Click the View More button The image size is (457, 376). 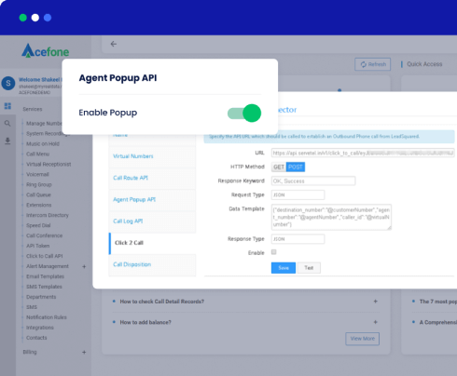point(363,339)
